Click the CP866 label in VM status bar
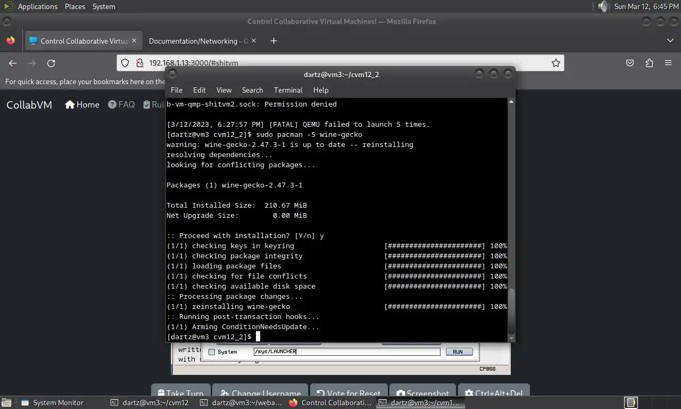 click(x=487, y=369)
